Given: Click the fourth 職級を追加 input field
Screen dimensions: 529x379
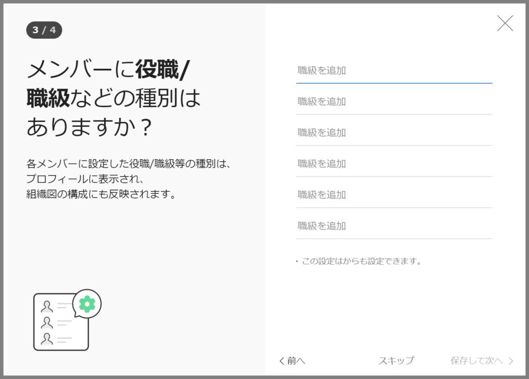Looking at the screenshot, I should pyautogui.click(x=394, y=163).
